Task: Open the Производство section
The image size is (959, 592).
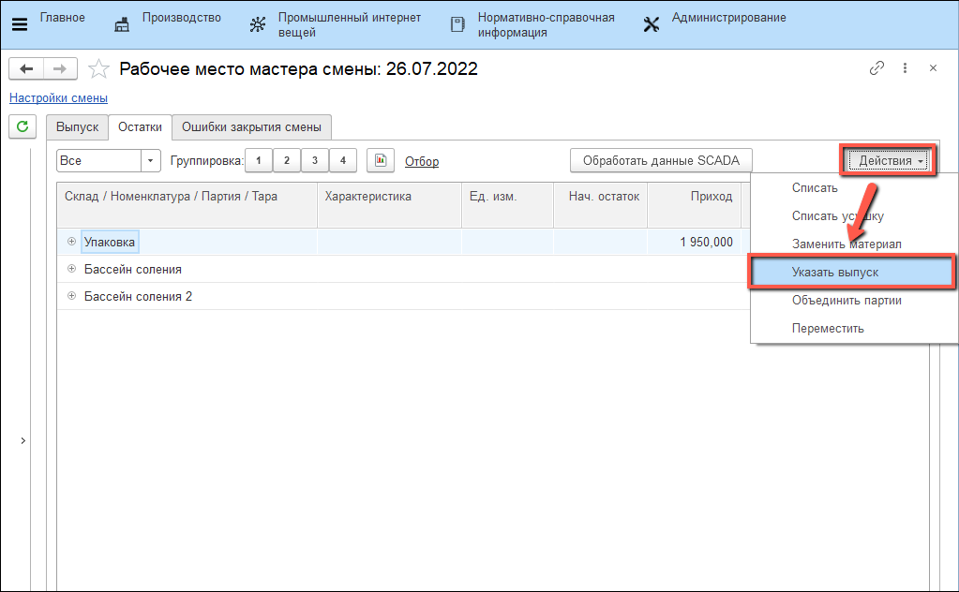Action: (x=169, y=19)
